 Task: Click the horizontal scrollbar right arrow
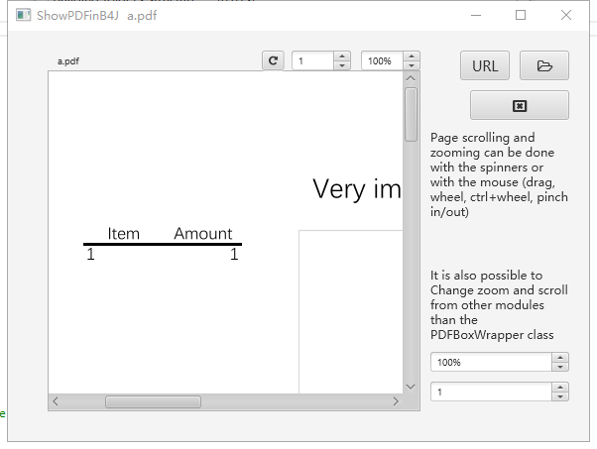pyautogui.click(x=396, y=401)
